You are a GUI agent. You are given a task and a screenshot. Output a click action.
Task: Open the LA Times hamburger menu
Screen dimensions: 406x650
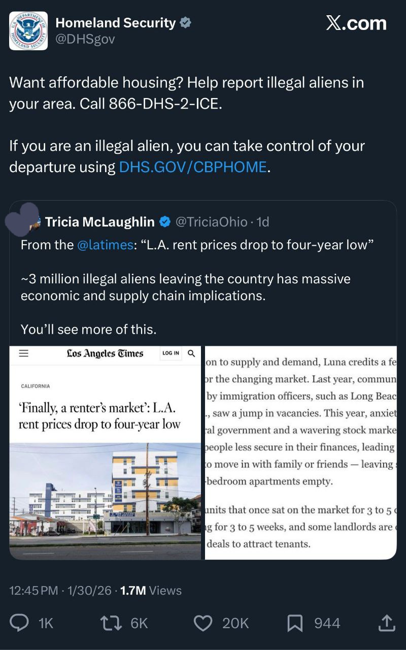(24, 353)
